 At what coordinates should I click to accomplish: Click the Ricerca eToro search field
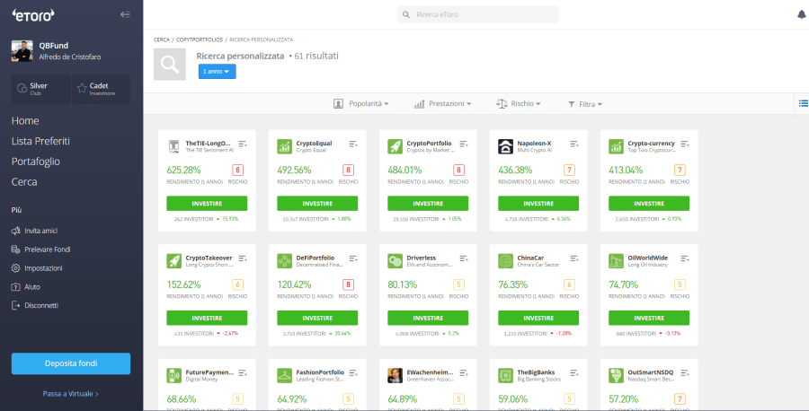[478, 14]
